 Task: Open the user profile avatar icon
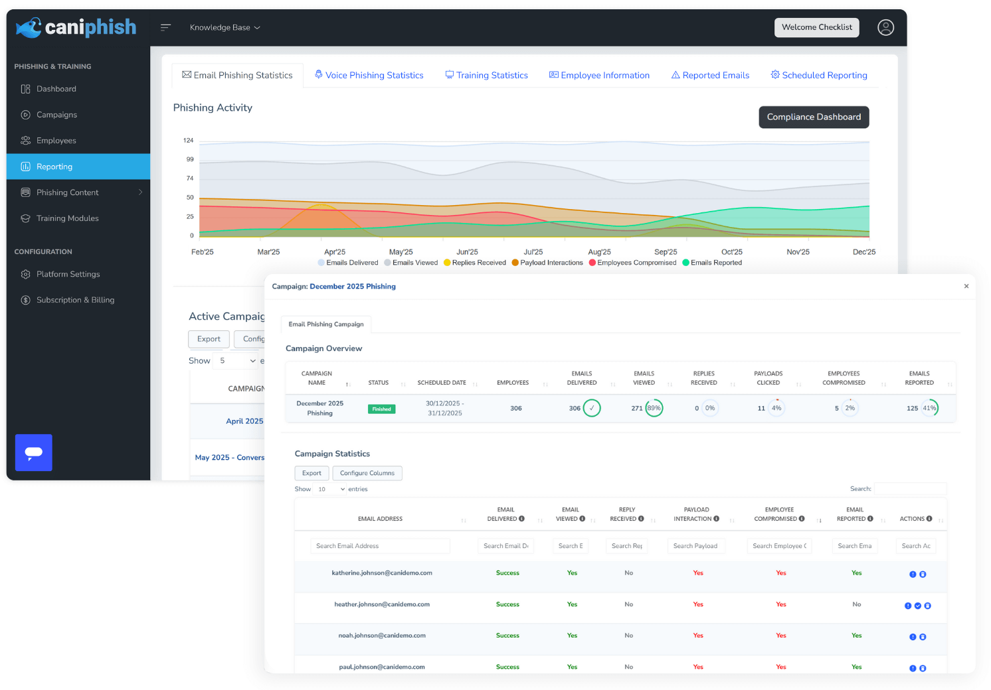point(885,27)
